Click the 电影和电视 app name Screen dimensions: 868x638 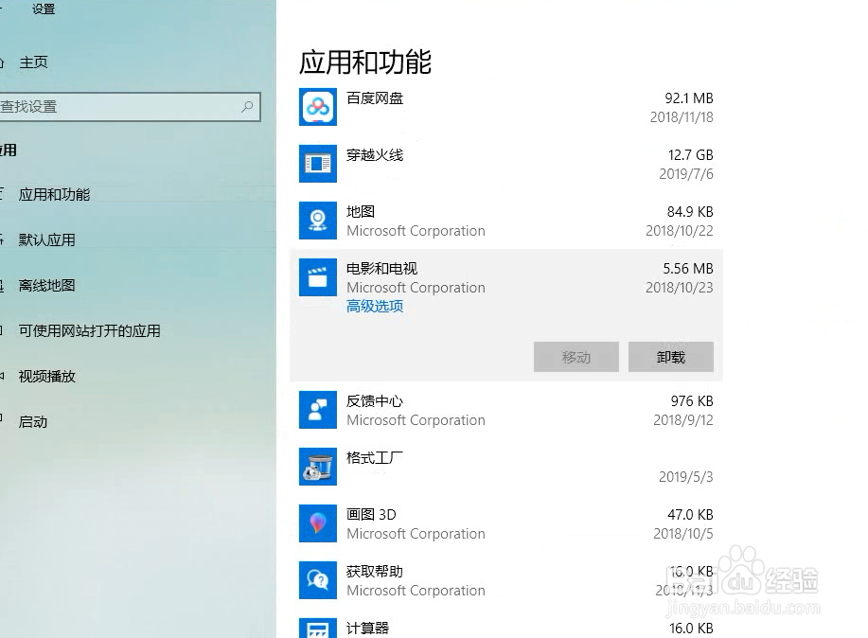(382, 269)
